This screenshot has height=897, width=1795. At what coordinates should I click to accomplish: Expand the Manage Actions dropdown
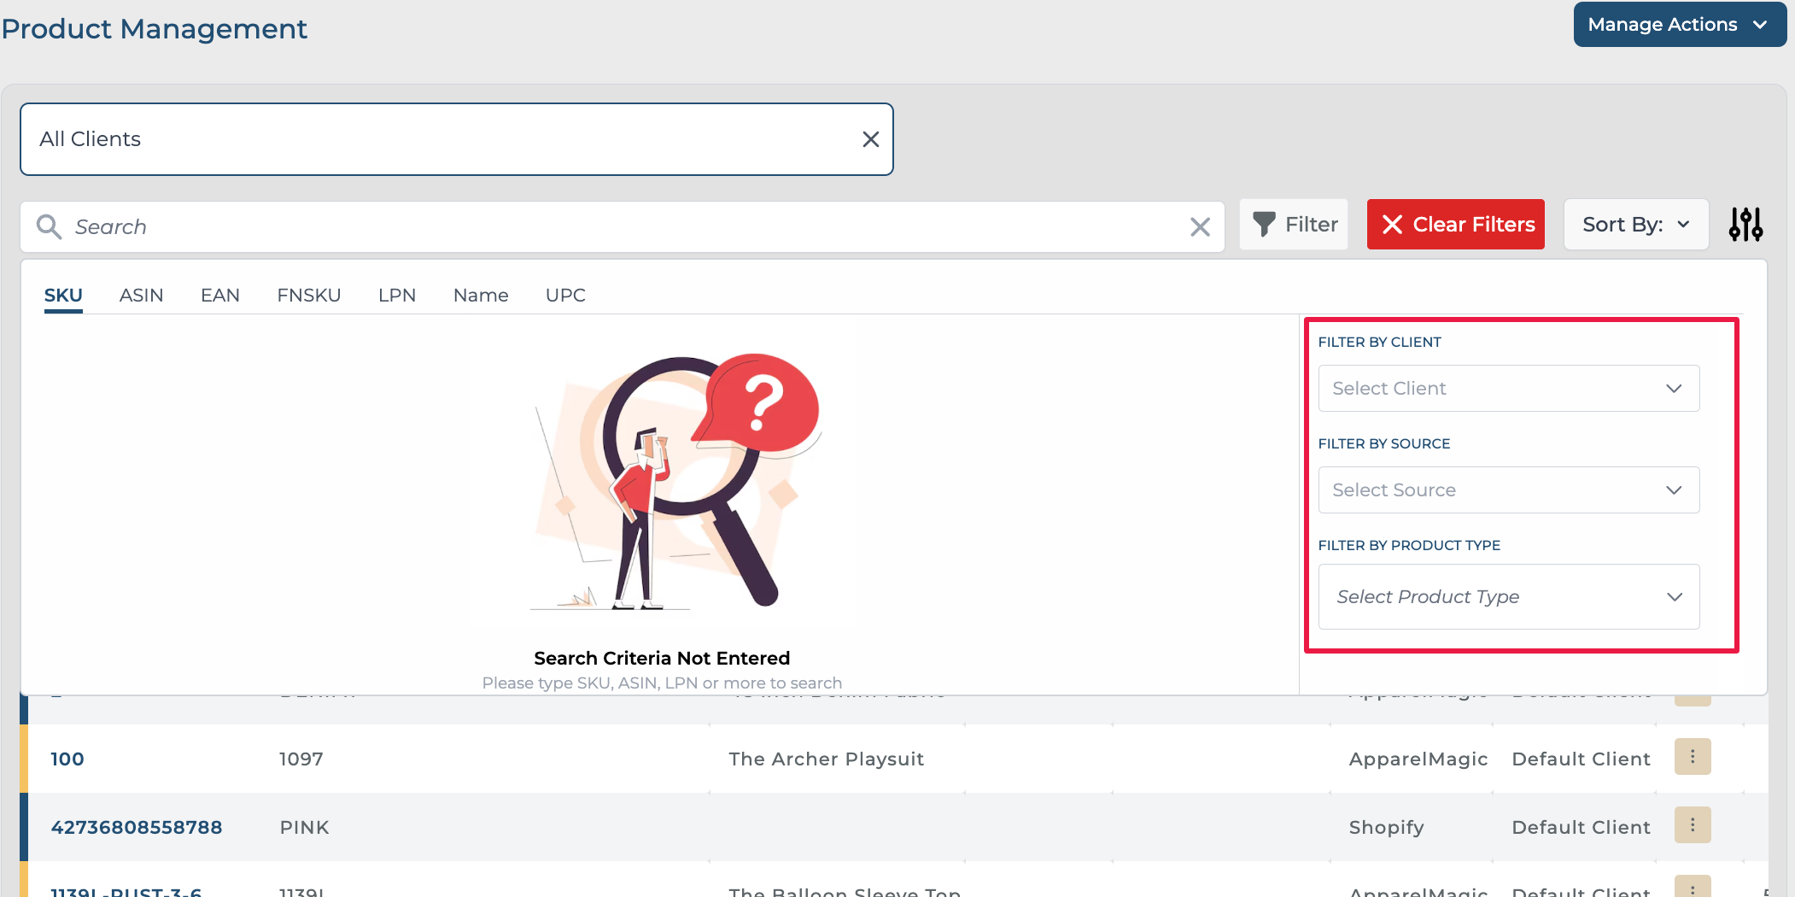click(x=1679, y=25)
